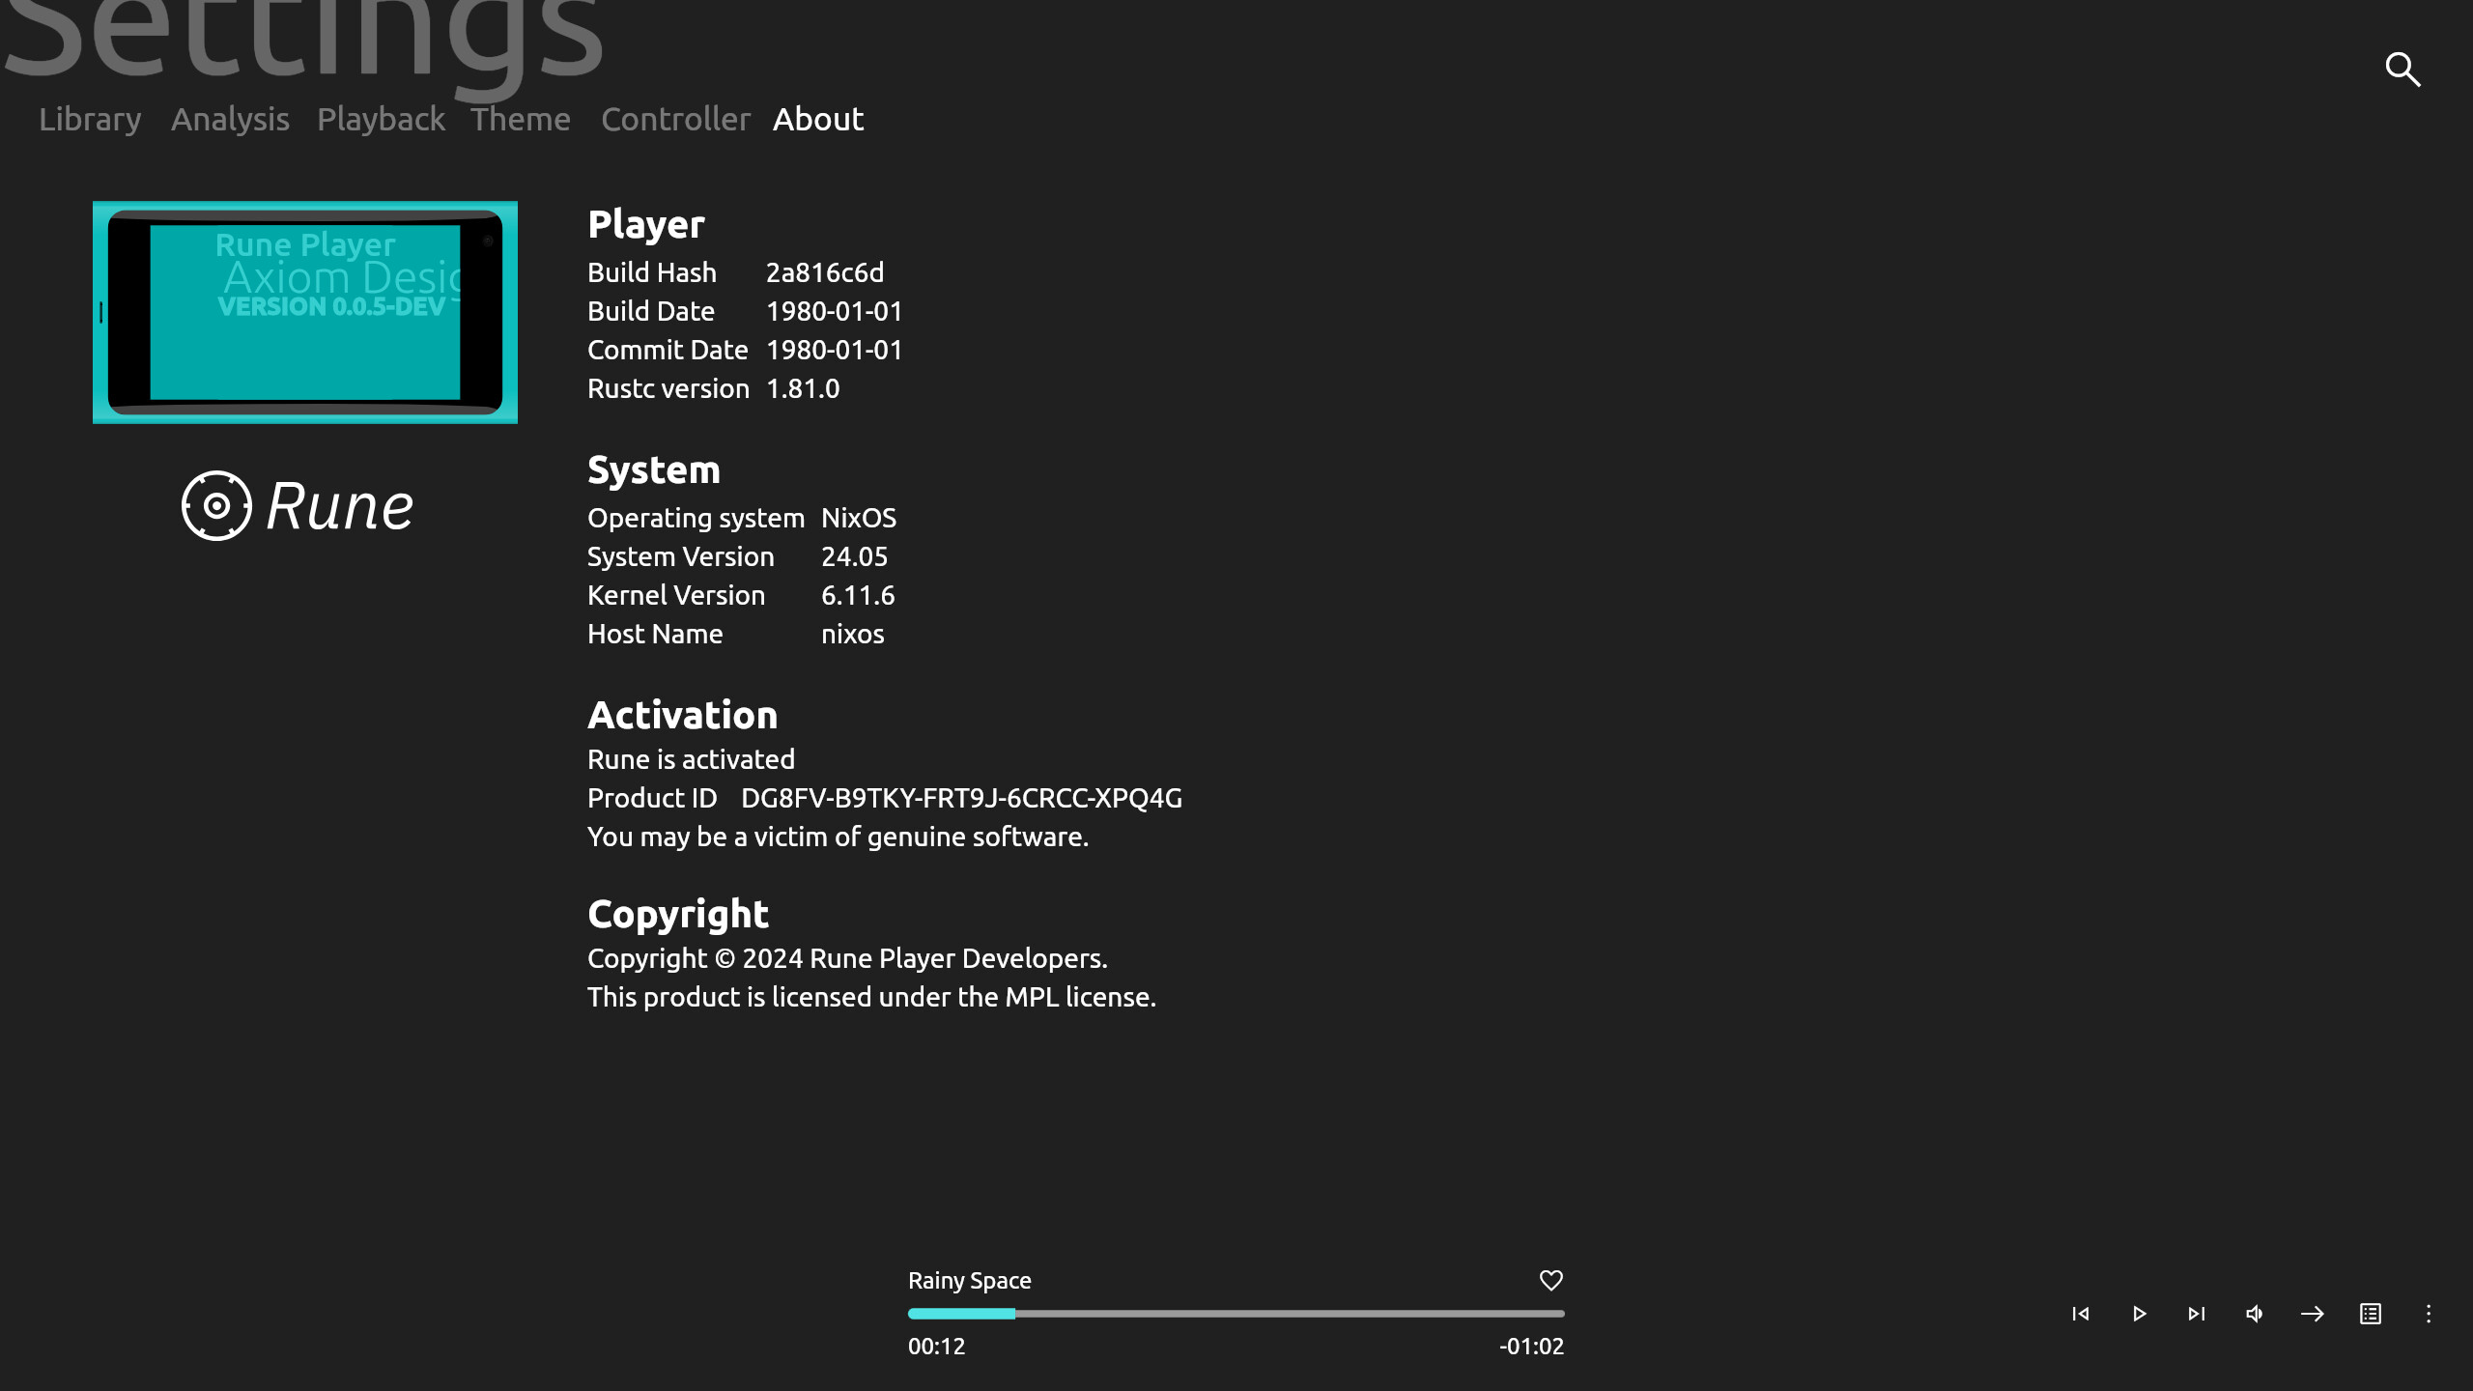Switch to the Library settings tab
This screenshot has width=2473, height=1391.
[x=89, y=119]
